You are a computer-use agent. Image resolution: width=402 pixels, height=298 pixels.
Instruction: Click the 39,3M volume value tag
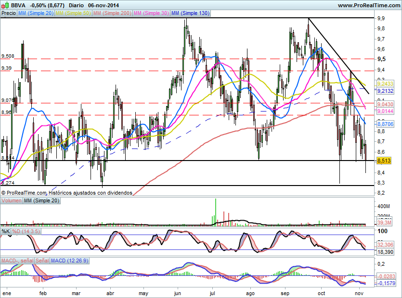[384, 223]
